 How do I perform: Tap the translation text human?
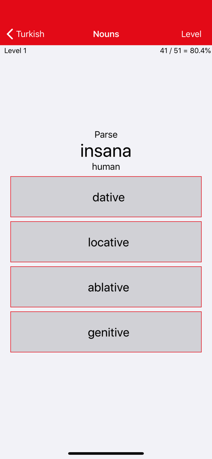106,167
